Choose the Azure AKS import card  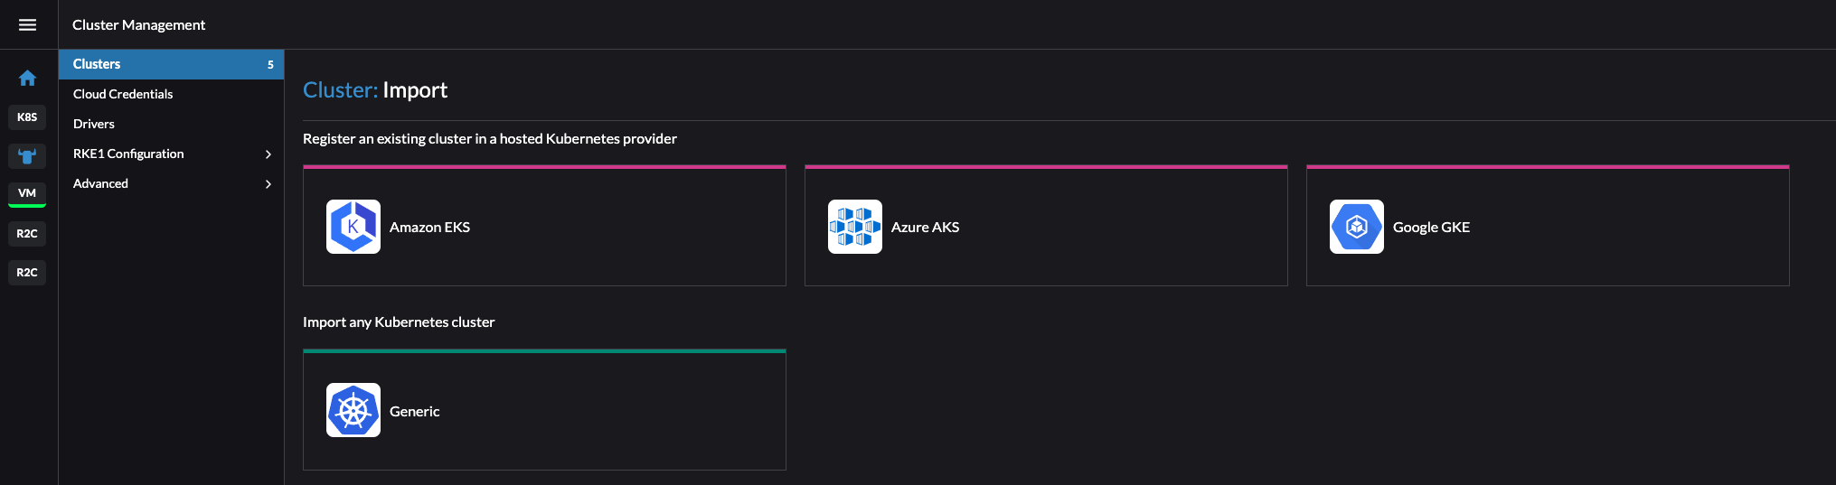[1046, 226]
